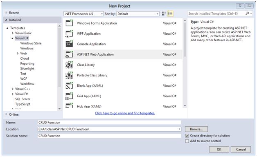Viewport: 257px width, 157px height.
Task: Follow the go online and find templates link
Action: coord(125,113)
